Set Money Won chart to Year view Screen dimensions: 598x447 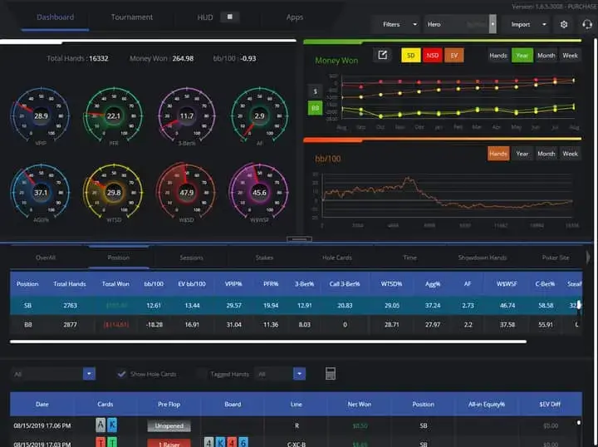(522, 56)
